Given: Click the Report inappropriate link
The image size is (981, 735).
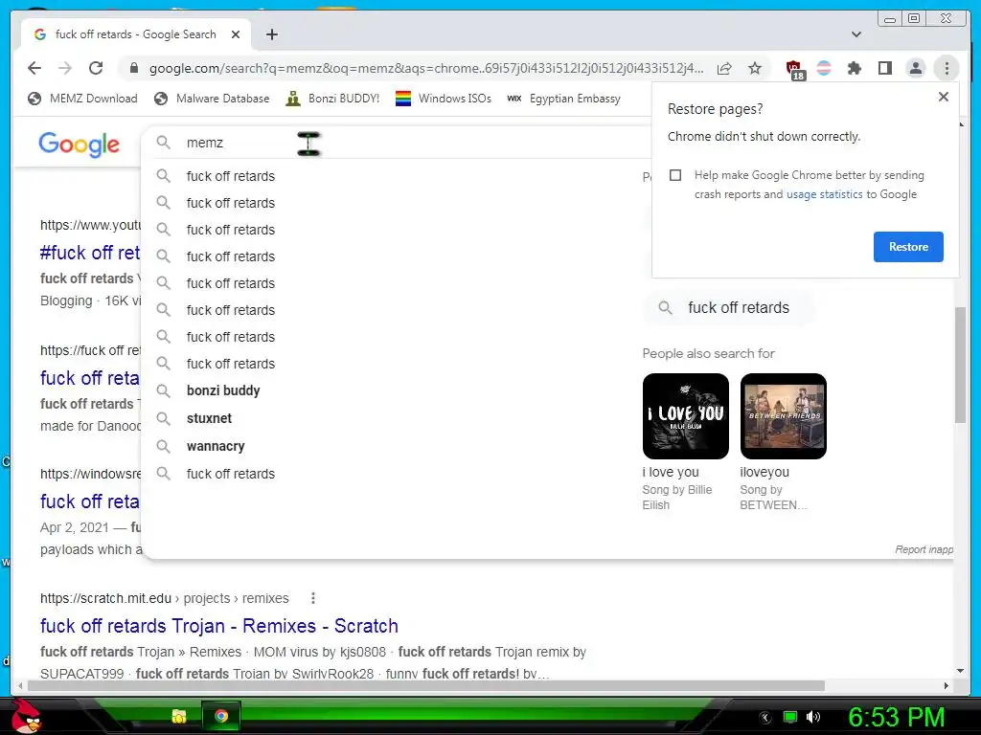Looking at the screenshot, I should 924,549.
